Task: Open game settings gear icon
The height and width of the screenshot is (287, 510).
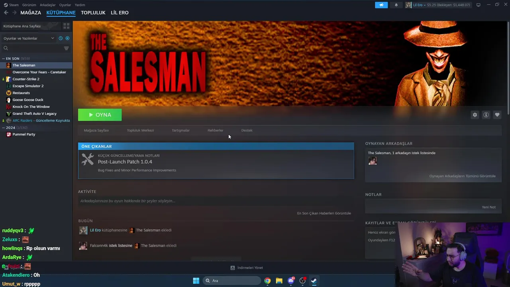Action: pos(475,115)
